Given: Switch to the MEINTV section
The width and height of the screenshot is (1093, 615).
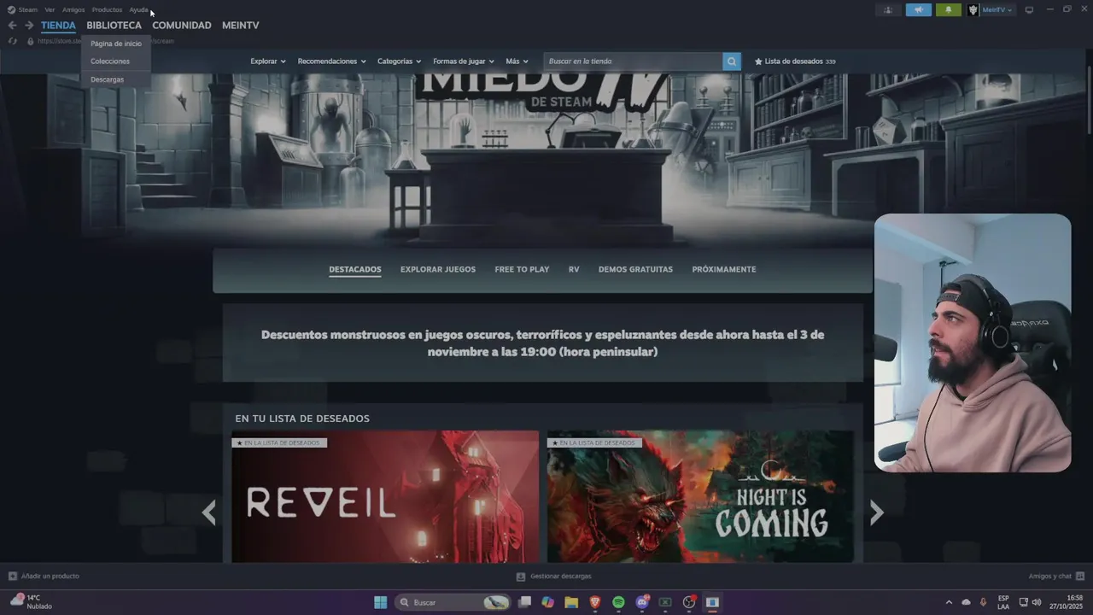Looking at the screenshot, I should 240,26.
